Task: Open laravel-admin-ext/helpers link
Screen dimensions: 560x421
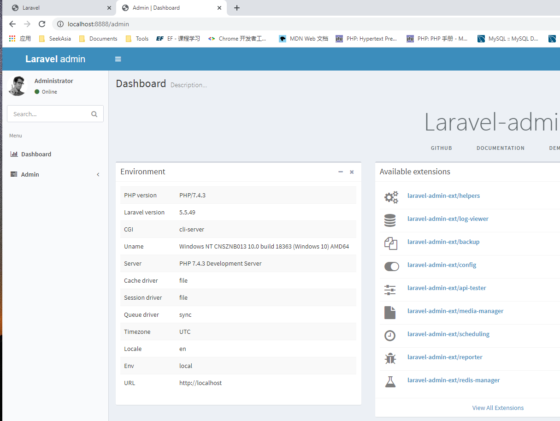Action: click(x=443, y=196)
